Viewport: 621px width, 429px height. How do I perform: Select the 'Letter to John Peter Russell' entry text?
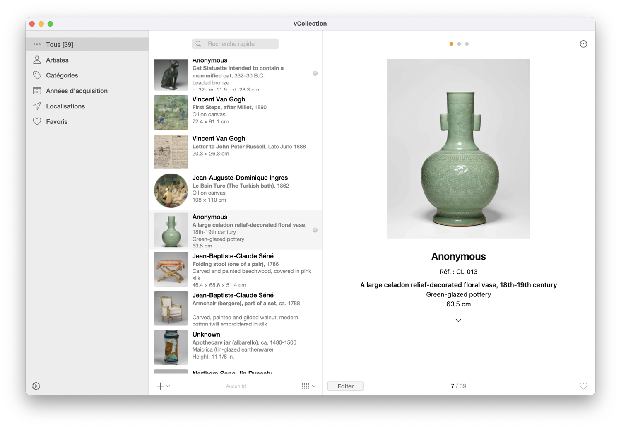pyautogui.click(x=229, y=147)
